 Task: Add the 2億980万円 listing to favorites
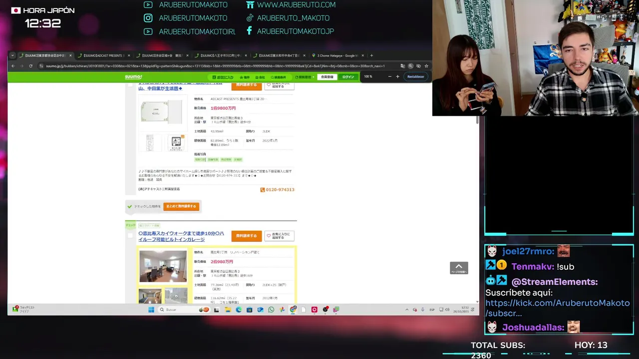pos(279,236)
